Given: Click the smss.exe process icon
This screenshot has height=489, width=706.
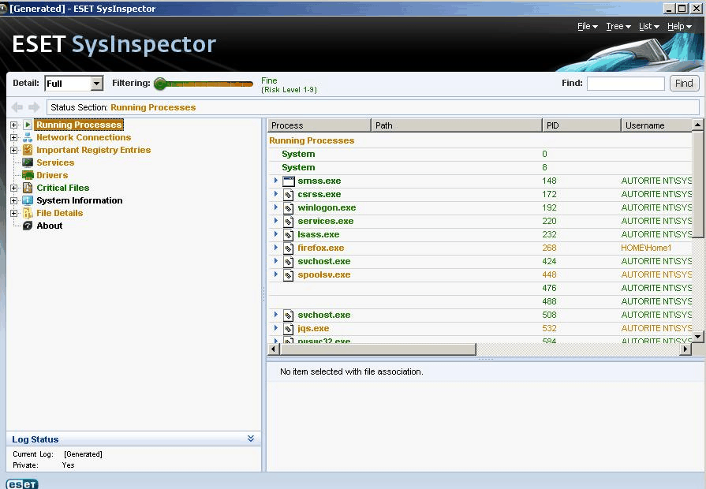Looking at the screenshot, I should tap(289, 181).
